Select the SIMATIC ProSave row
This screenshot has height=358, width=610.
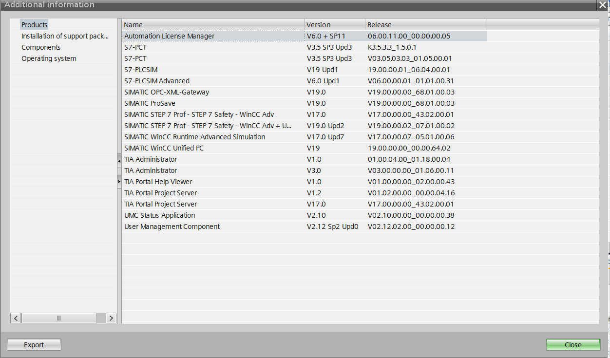(x=305, y=103)
